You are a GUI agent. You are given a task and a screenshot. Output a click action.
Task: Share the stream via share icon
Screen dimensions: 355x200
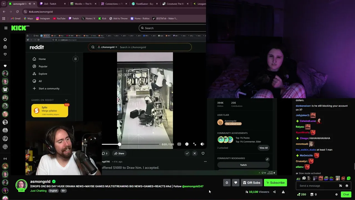click(274, 192)
